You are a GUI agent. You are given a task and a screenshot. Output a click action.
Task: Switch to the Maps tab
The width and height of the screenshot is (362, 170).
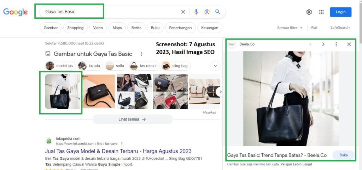[117, 28]
